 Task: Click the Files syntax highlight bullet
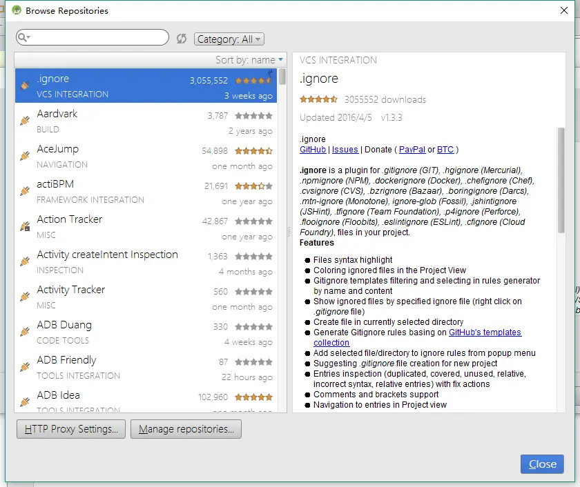pos(353,260)
